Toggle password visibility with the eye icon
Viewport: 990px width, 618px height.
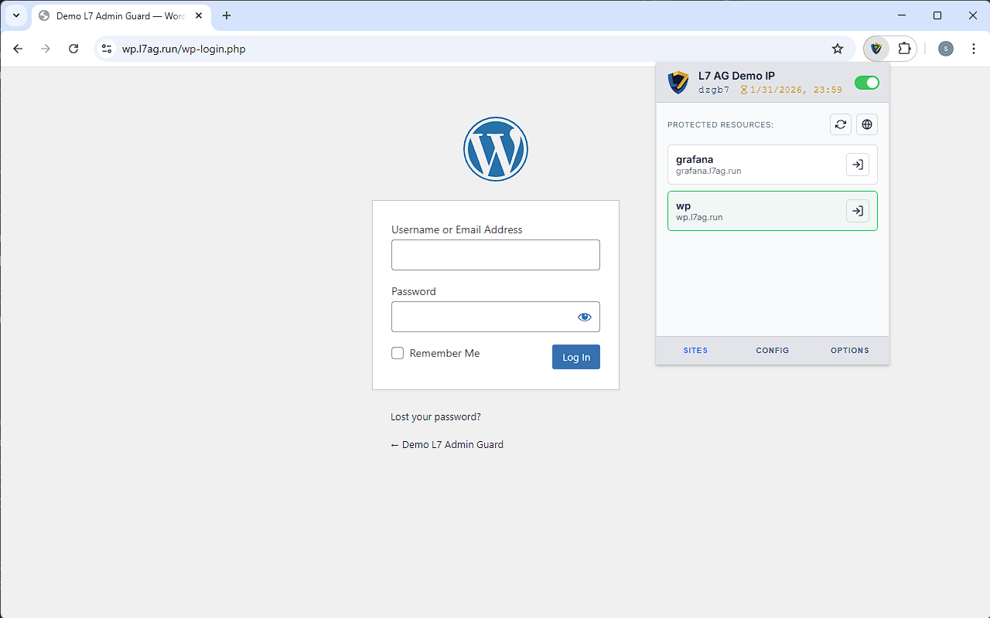click(x=584, y=317)
